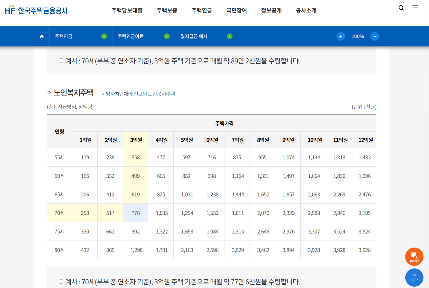Open the 주택담보대출 menu
429x288 pixels.
click(x=127, y=10)
